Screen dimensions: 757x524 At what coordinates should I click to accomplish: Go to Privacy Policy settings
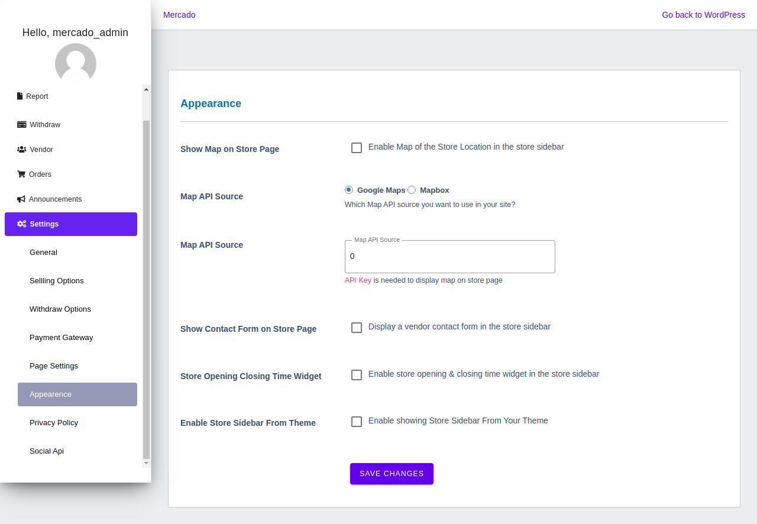point(54,423)
